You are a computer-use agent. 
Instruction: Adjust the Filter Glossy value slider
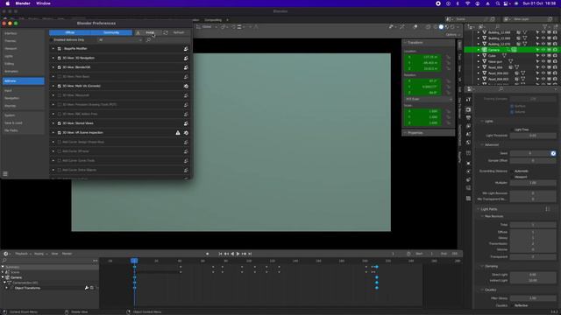click(x=533, y=298)
